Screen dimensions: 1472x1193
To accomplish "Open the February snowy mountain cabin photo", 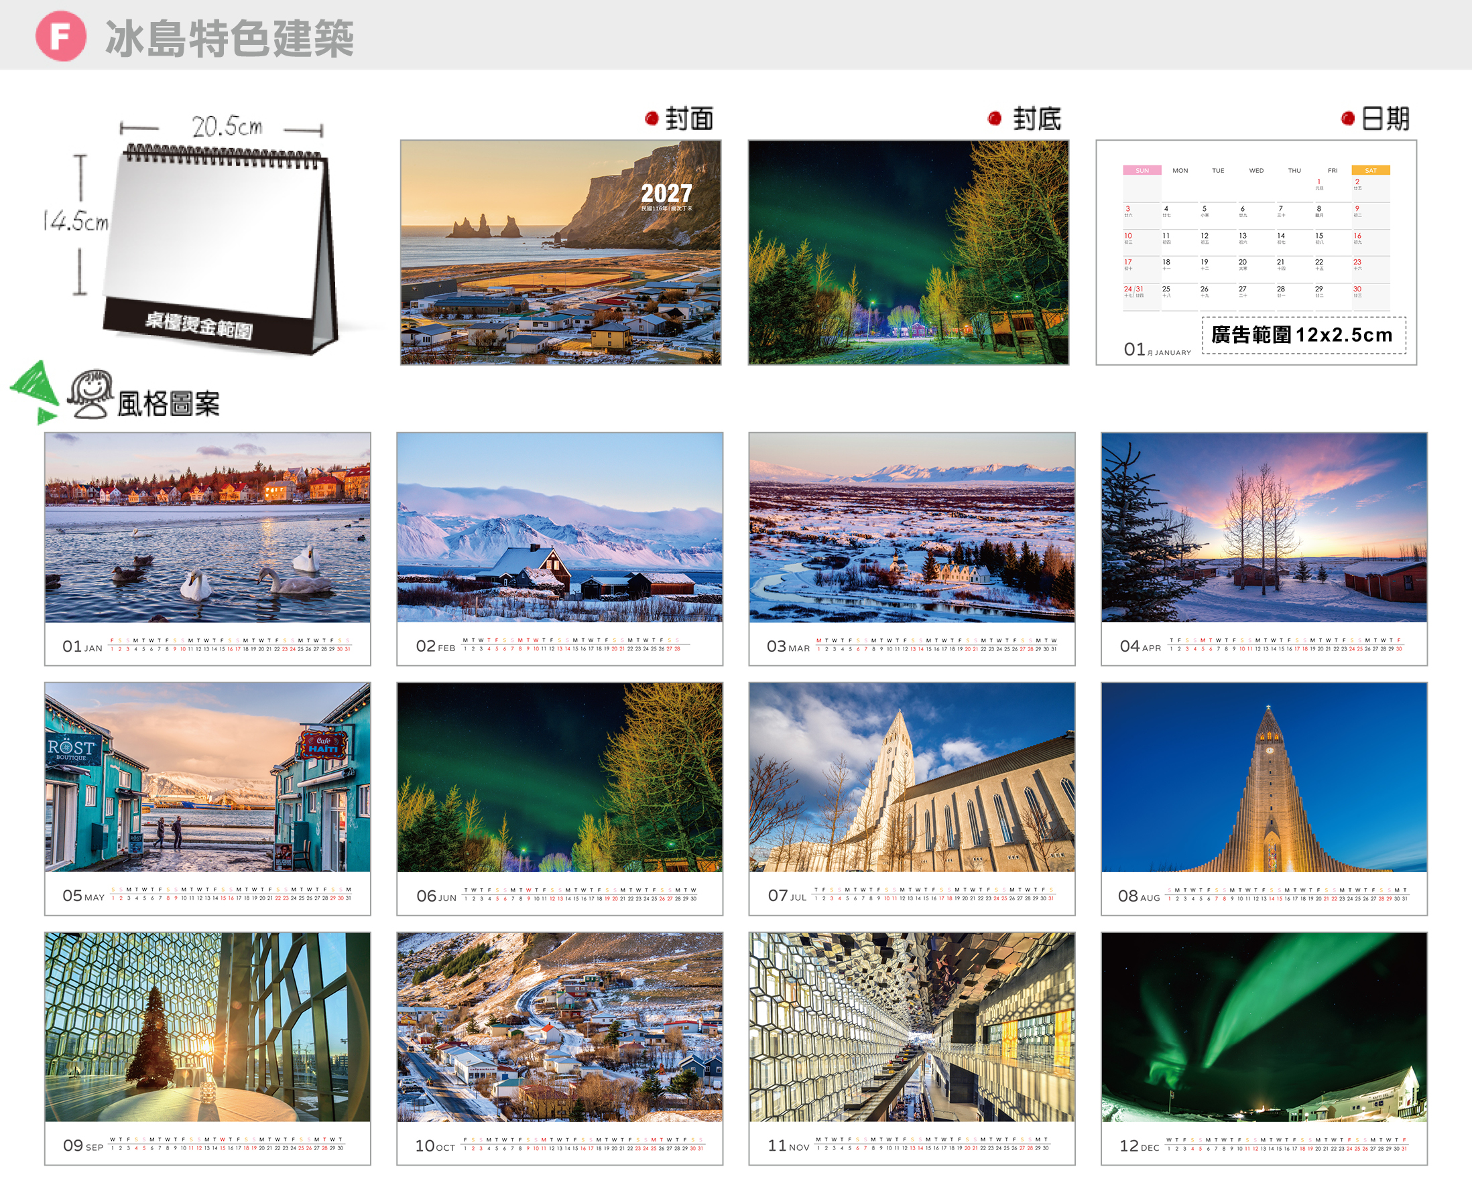I will 560,527.
